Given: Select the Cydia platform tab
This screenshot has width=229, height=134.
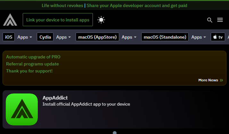Looking at the screenshot, I should click(x=45, y=37).
